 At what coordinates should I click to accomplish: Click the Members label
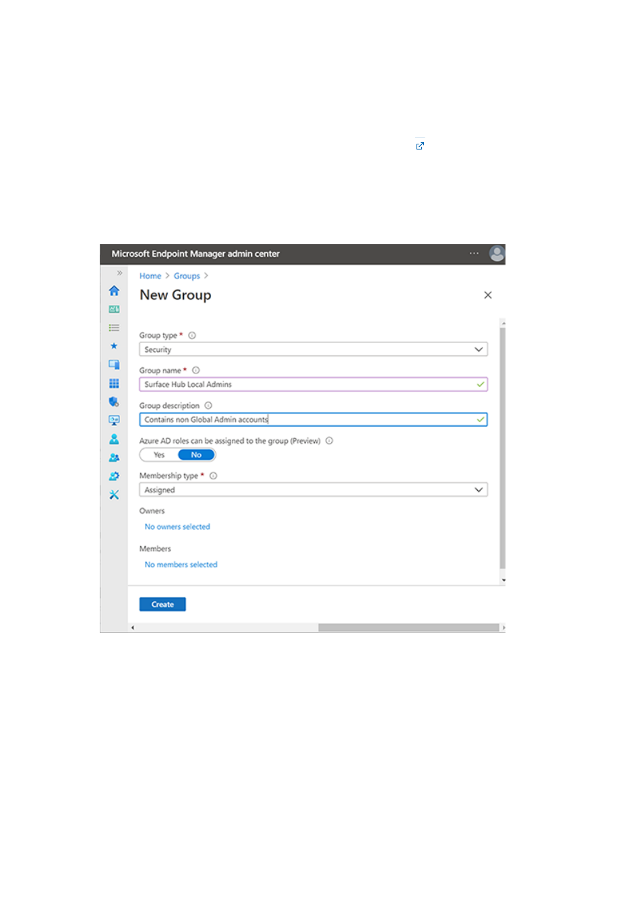[155, 549]
